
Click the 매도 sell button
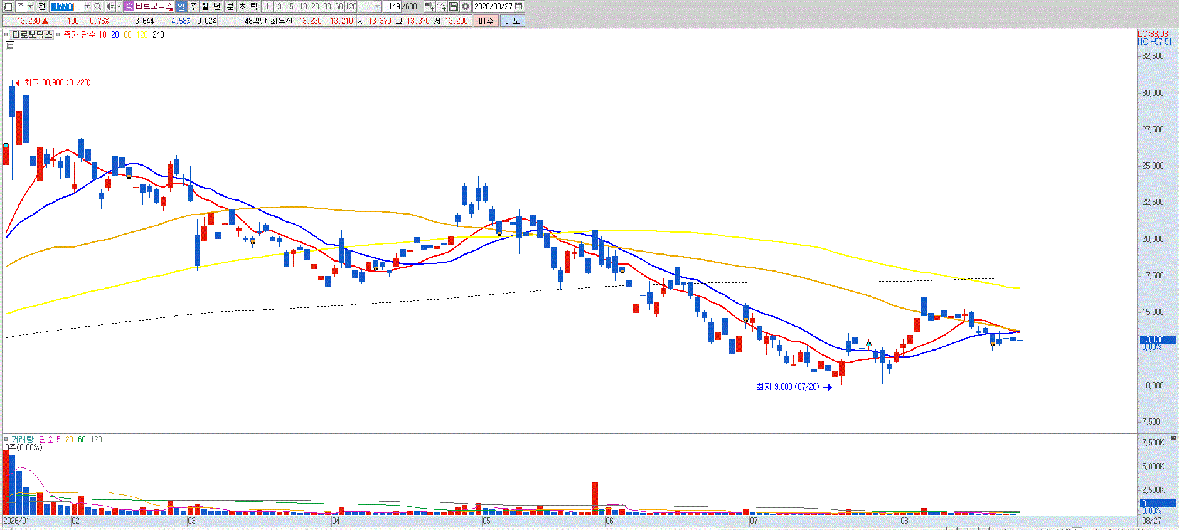click(513, 21)
